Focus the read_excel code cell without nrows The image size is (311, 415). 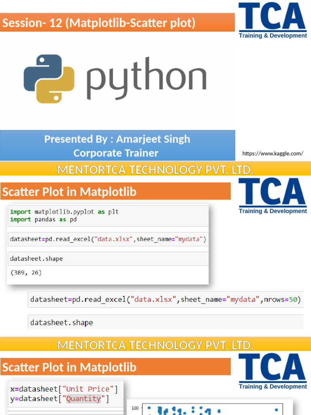click(x=108, y=239)
